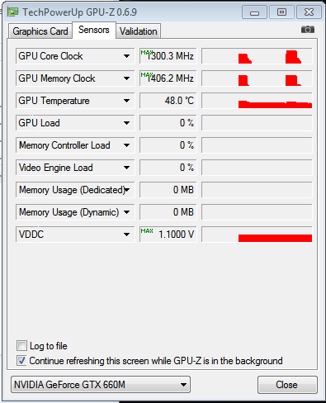Expand the NVIDIA GeForce GTX 660M selector
This screenshot has width=326, height=403.
[x=101, y=384]
